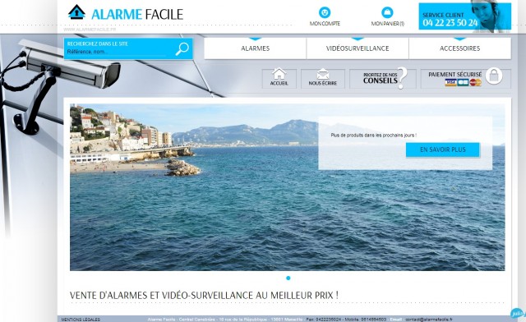The width and height of the screenshot is (526, 322).
Task: Click the Alarme Facile house logo
Action: pyautogui.click(x=76, y=12)
